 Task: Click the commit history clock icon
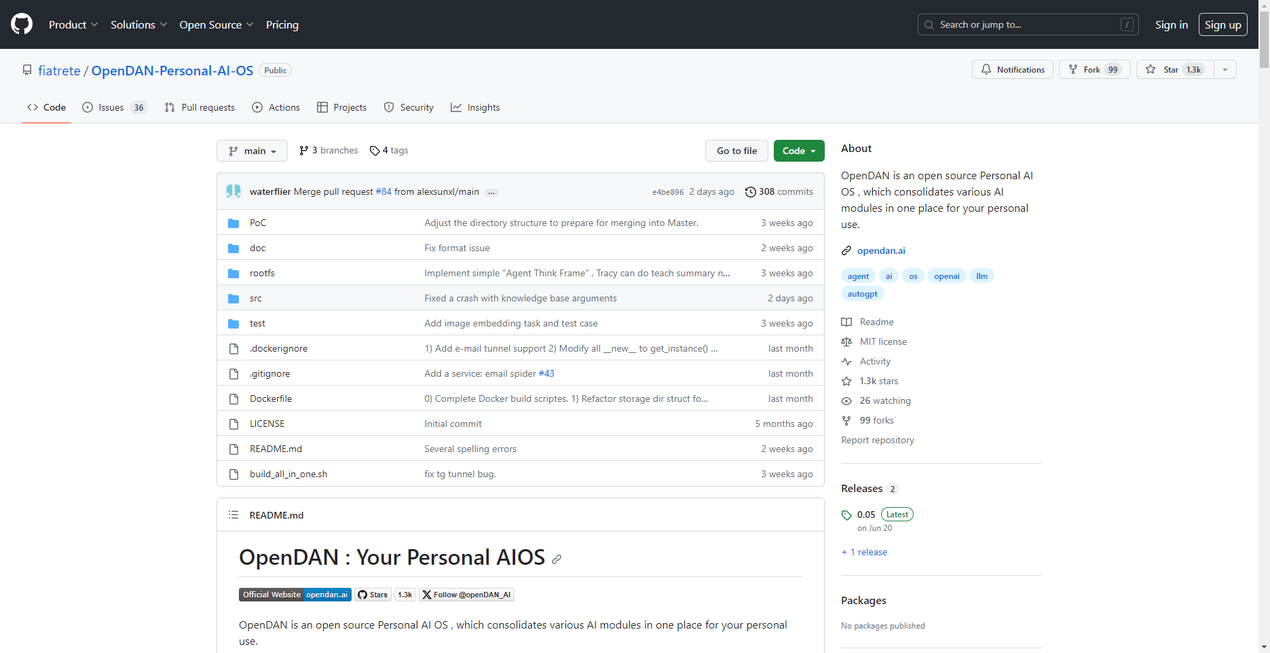750,192
